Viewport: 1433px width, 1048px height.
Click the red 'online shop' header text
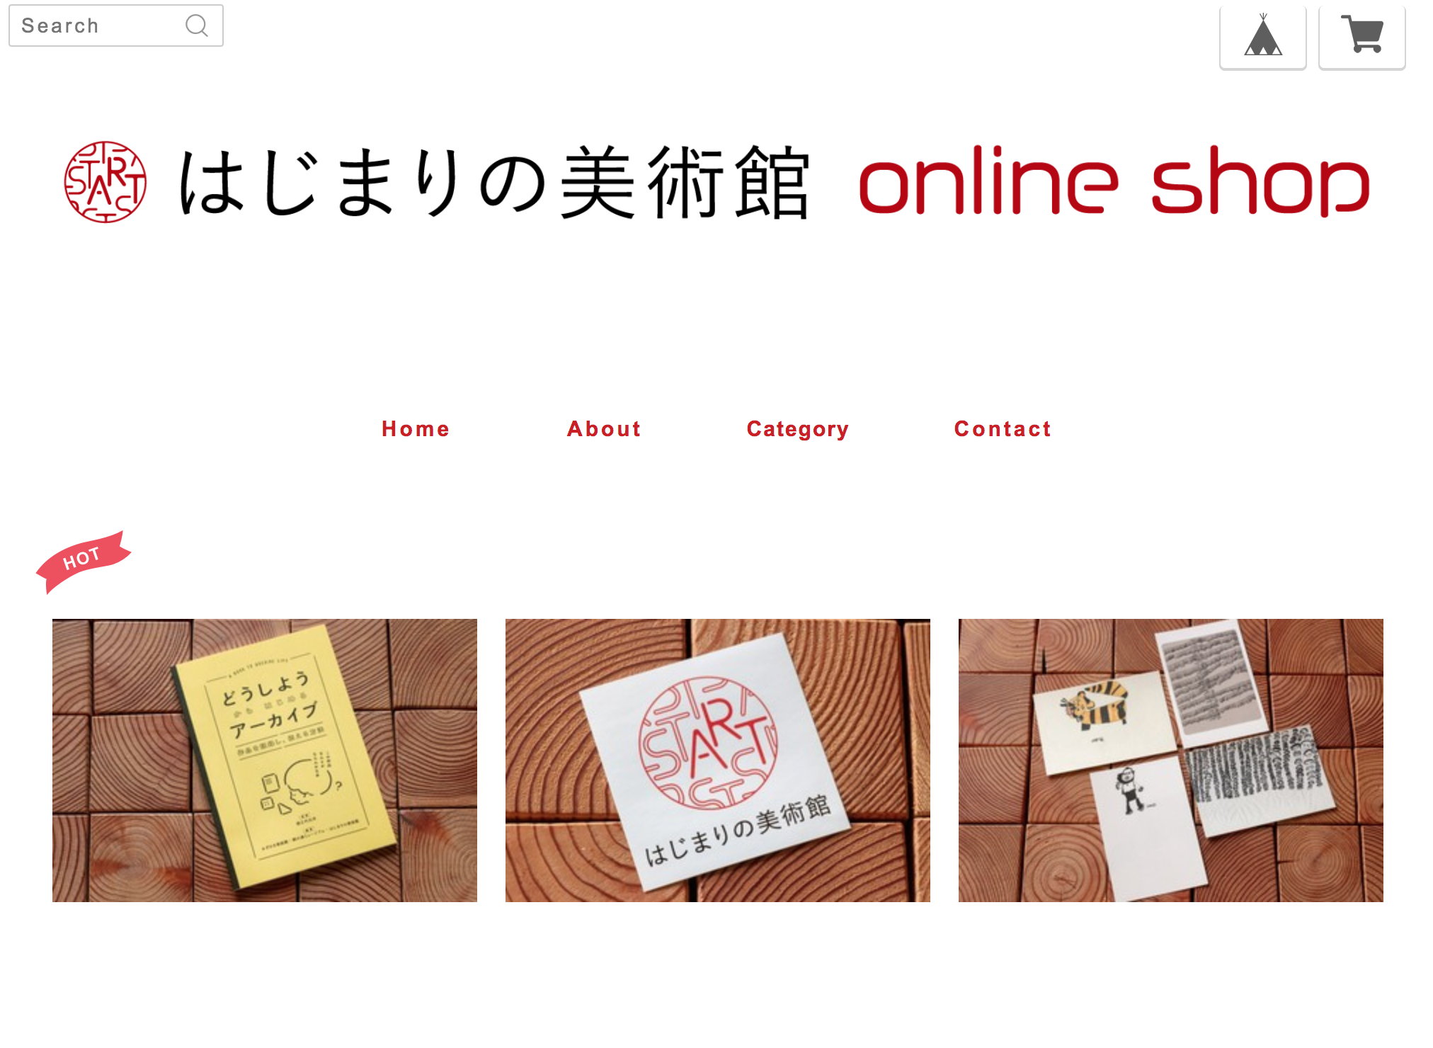coord(1114,181)
